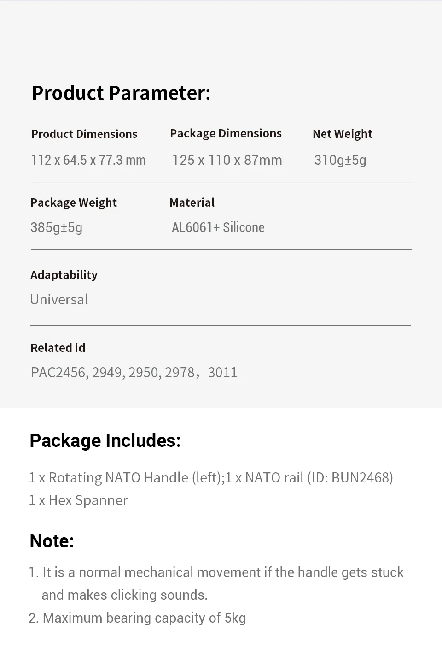Select the AL6061+ Silicone material text

pyautogui.click(x=218, y=227)
